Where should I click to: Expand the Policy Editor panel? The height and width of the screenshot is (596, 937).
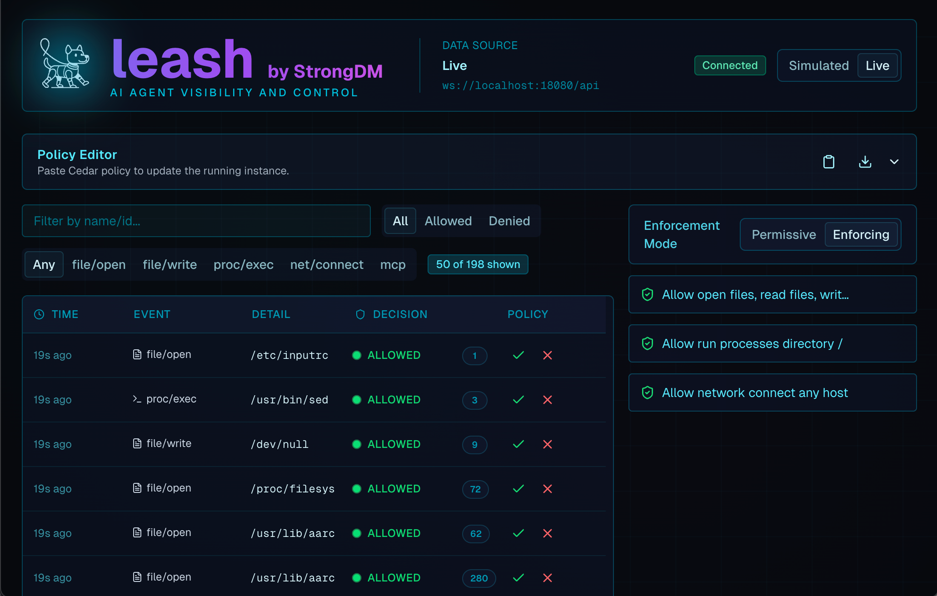click(x=894, y=162)
